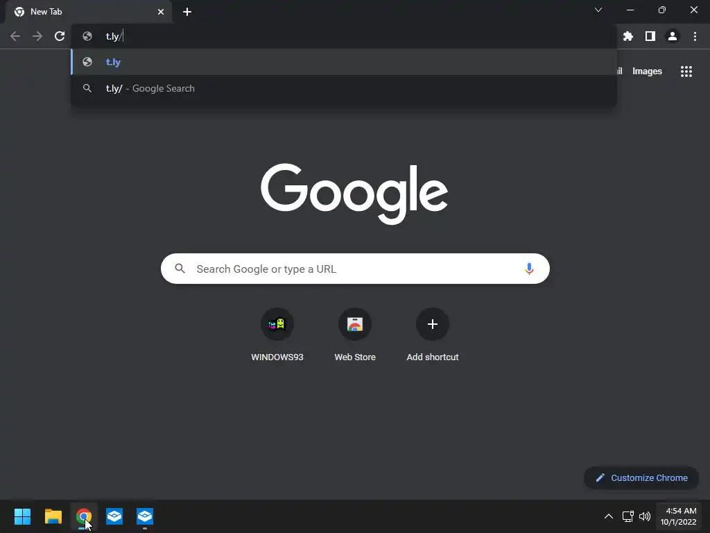Open a new tab with plus button

click(187, 12)
